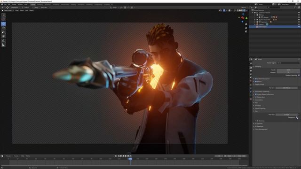Activate the Move tool in the toolbar
This screenshot has height=169, width=301.
tap(3, 24)
